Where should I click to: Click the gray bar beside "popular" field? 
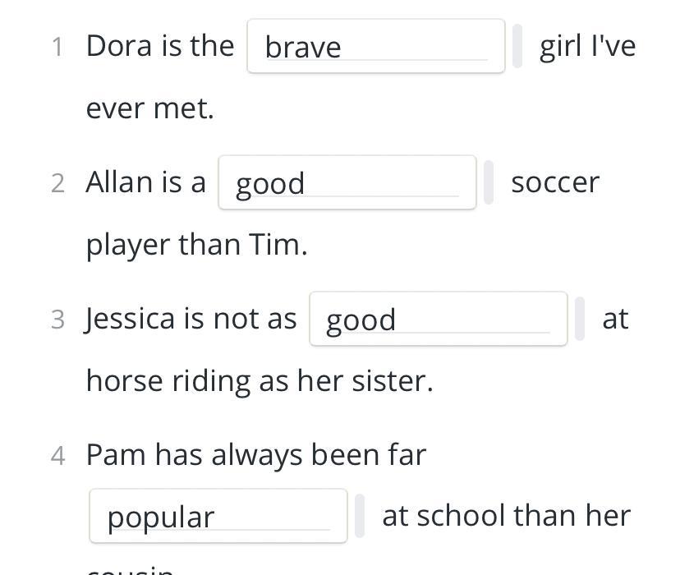click(360, 517)
